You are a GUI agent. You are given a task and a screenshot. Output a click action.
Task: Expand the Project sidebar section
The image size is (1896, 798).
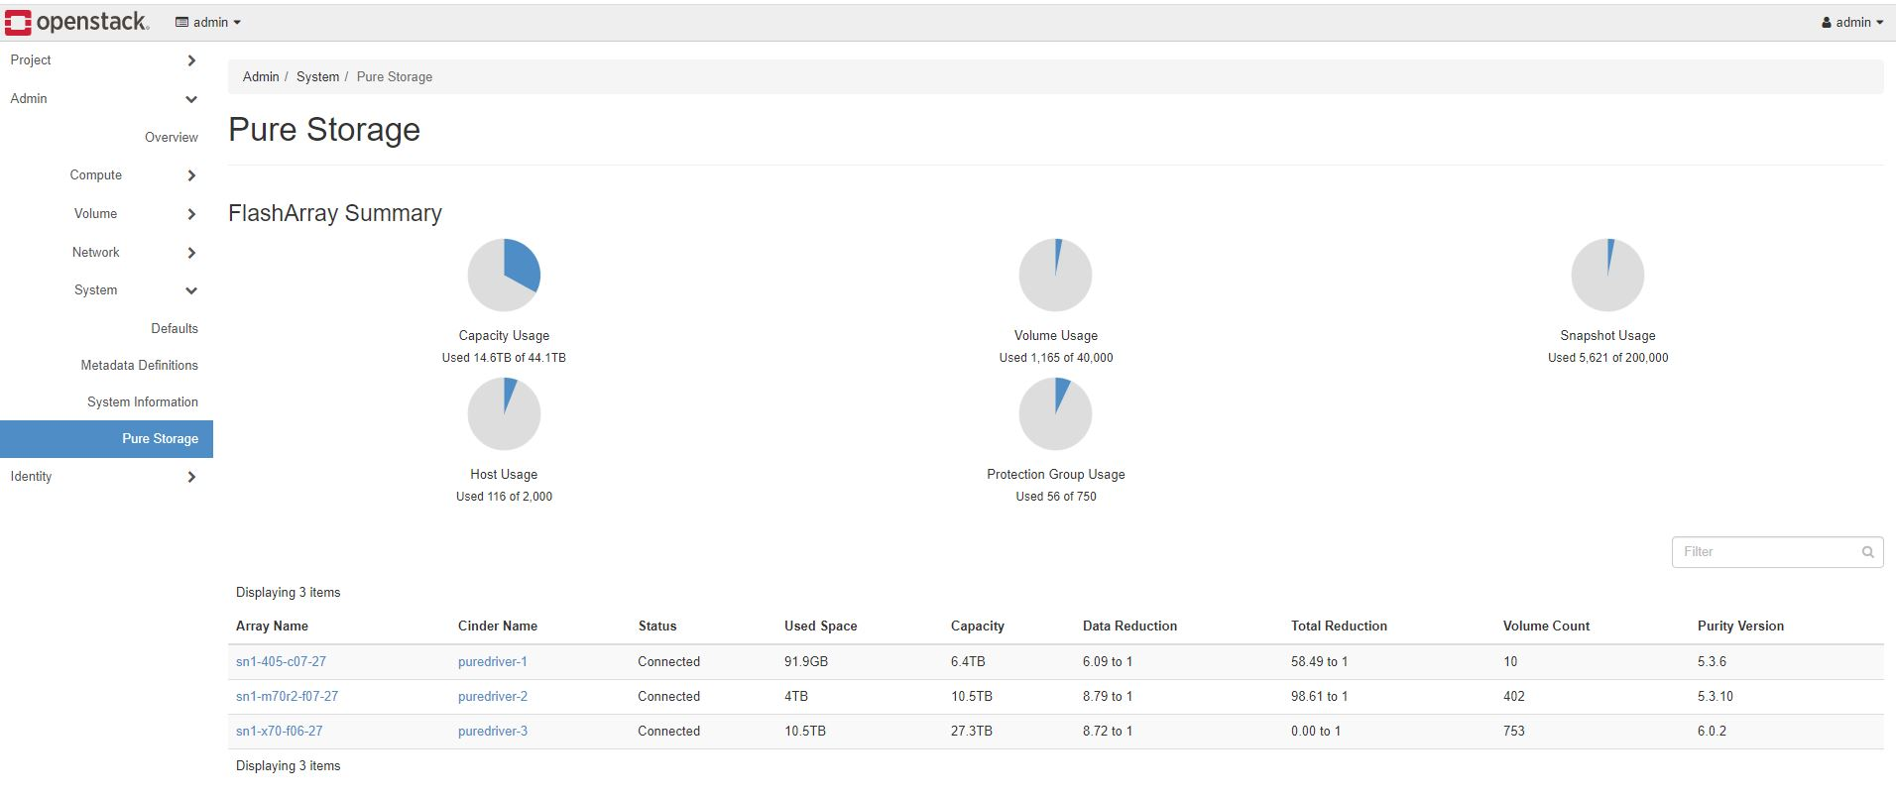pyautogui.click(x=106, y=60)
